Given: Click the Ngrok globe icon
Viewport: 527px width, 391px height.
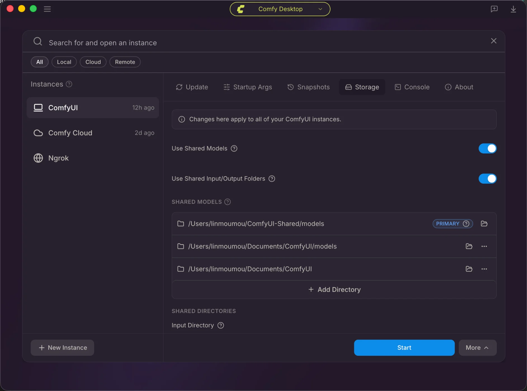Looking at the screenshot, I should tap(38, 158).
